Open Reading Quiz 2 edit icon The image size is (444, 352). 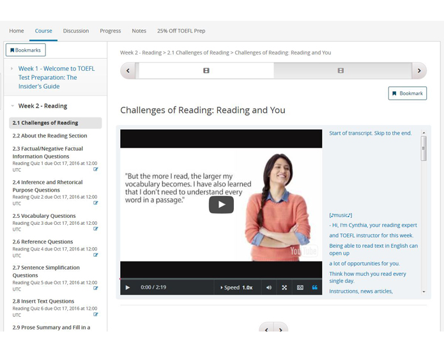(x=96, y=203)
